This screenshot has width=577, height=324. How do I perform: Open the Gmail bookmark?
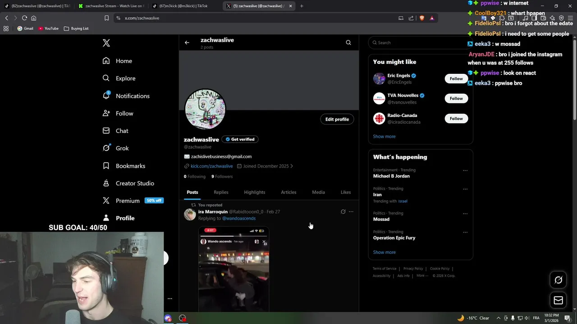tap(25, 28)
